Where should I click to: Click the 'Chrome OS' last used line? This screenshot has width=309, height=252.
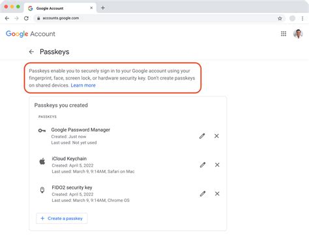(x=91, y=201)
